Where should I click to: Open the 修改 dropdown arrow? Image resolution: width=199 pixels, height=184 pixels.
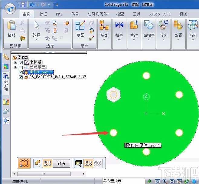(x=134, y=40)
